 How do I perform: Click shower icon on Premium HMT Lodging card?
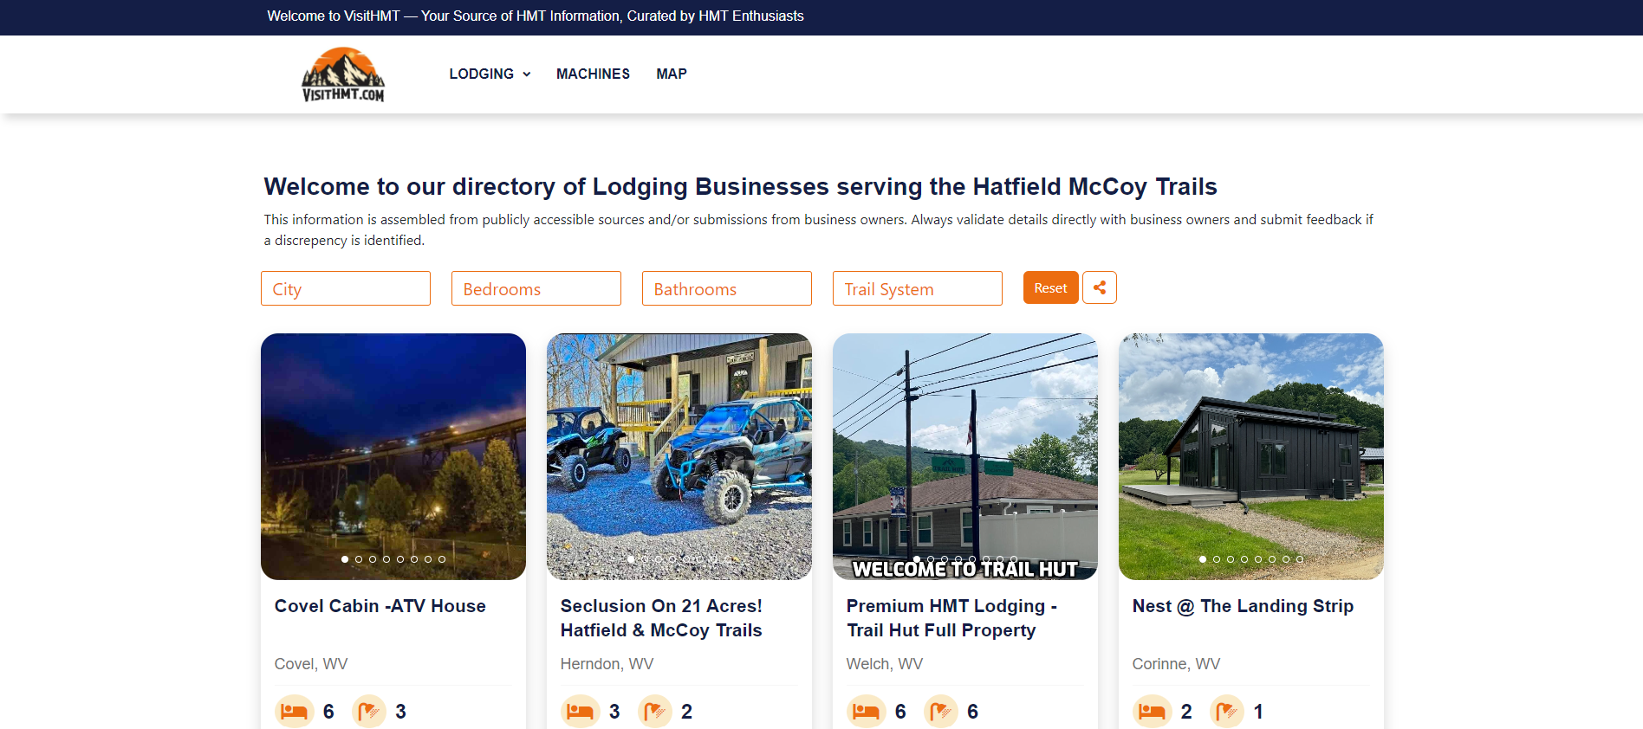point(941,712)
